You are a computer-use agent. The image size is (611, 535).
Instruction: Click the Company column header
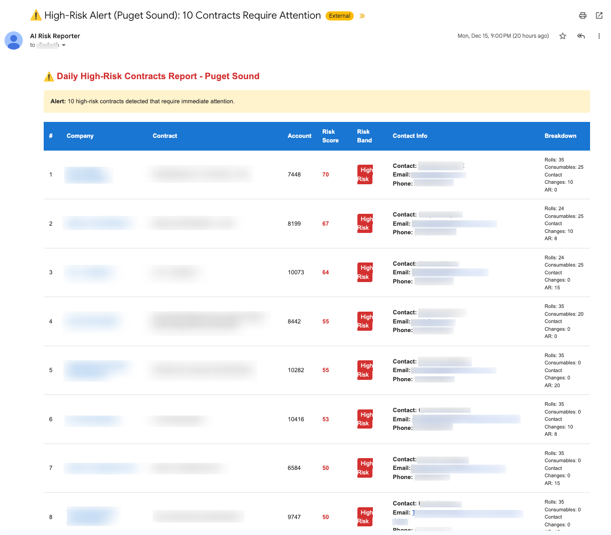pos(80,136)
